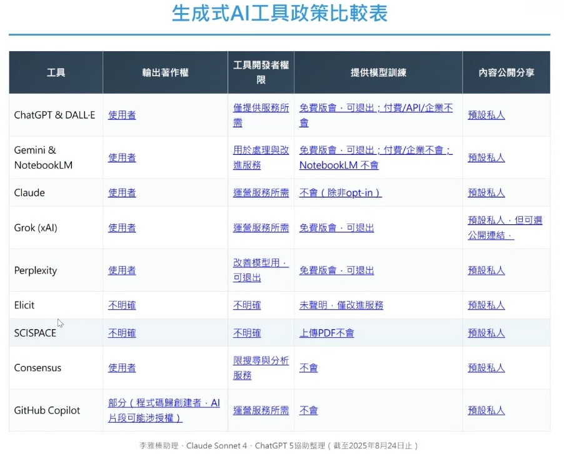
Task: Select the SCISPACE tool name cell
Action: click(56, 333)
